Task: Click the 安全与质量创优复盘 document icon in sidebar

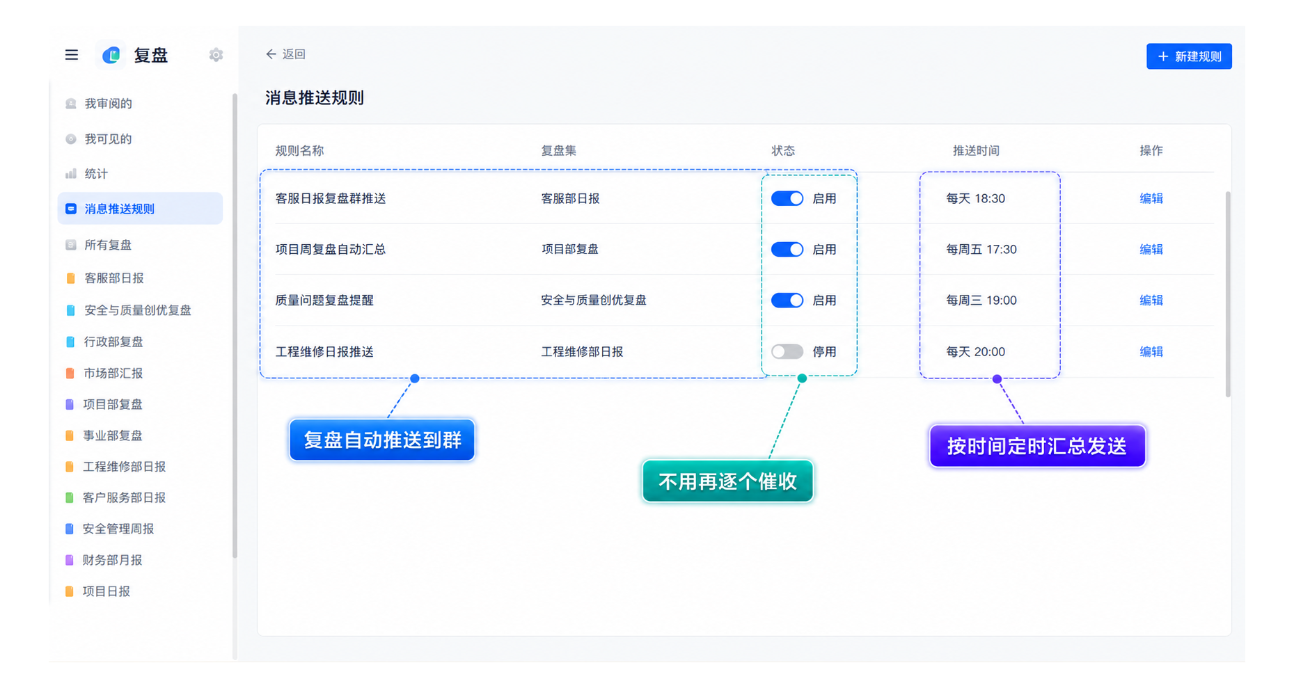Action: pyautogui.click(x=70, y=310)
